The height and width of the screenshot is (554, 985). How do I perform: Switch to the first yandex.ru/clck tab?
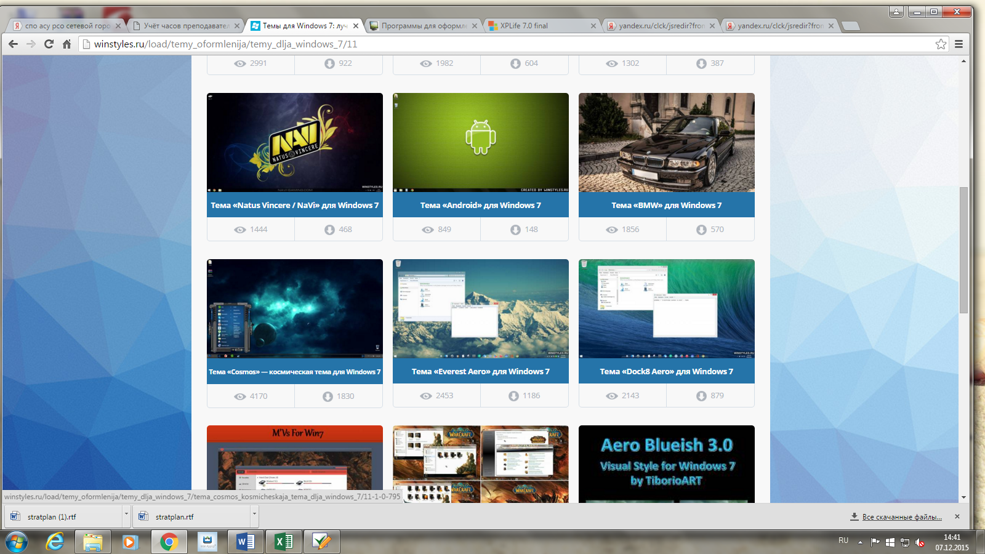661,26
